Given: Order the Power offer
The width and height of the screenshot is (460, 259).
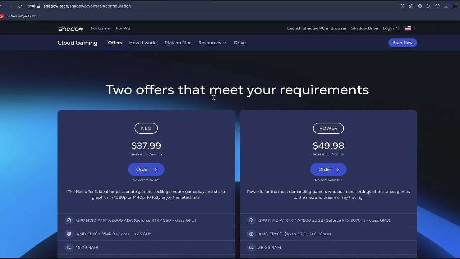Looking at the screenshot, I should click(x=328, y=169).
